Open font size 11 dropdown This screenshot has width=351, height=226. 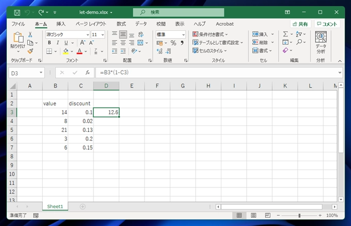pos(103,34)
